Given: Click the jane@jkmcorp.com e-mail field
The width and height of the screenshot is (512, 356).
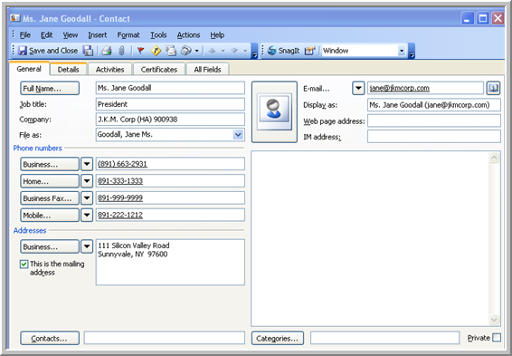Looking at the screenshot, I should tap(425, 88).
